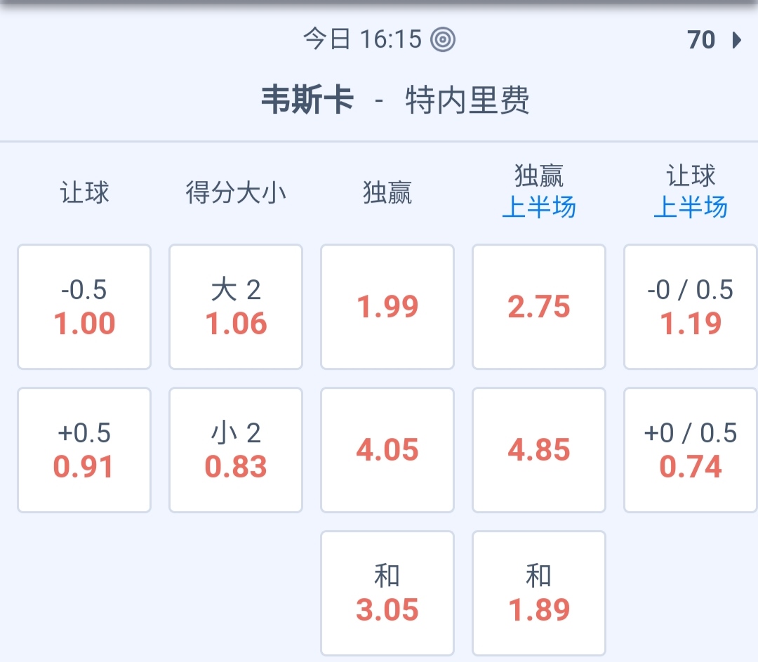Viewport: 758px width, 662px height.
Task: Choose full-time 独赢 home win at 1.99
Action: 387,307
